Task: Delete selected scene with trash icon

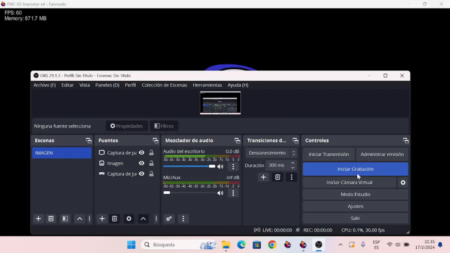Action: [51, 218]
